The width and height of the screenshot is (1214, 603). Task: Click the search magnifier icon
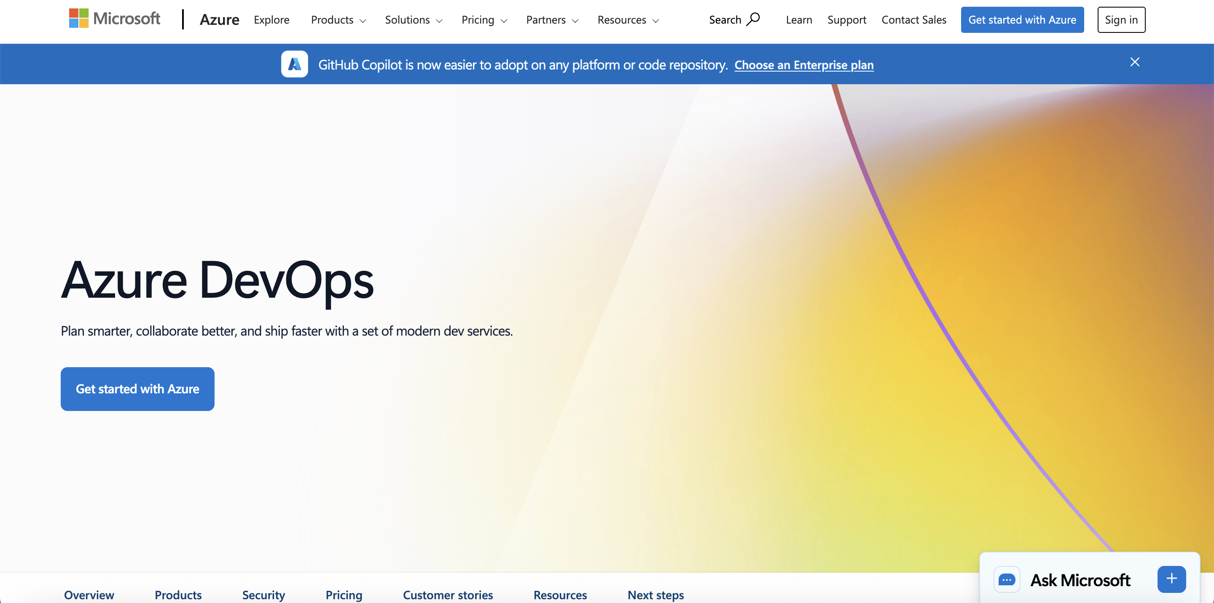[754, 19]
